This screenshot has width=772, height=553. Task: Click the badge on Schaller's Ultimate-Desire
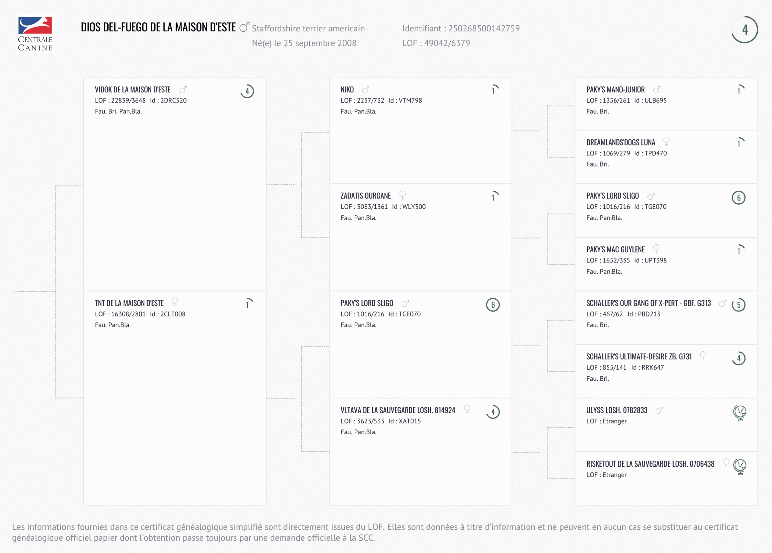tap(738, 358)
